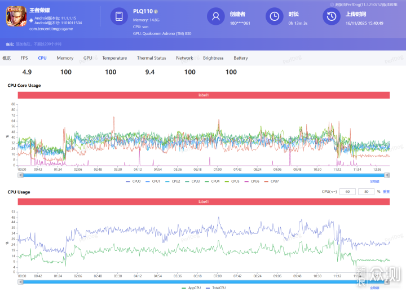Click the 上传时间 history icon
The height and width of the screenshot is (292, 406).
331,17
